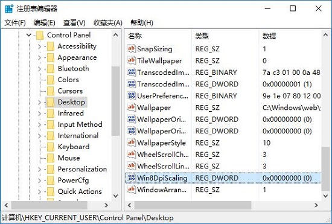Click the SnapSizing string value icon
This screenshot has height=224, width=332.
pos(131,49)
